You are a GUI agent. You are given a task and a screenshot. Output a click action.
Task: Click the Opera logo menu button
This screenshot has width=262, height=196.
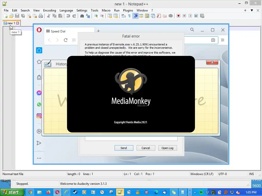pyautogui.click(x=39, y=30)
